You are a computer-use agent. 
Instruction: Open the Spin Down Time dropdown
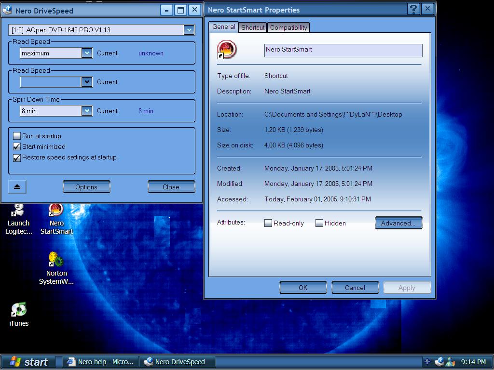87,111
